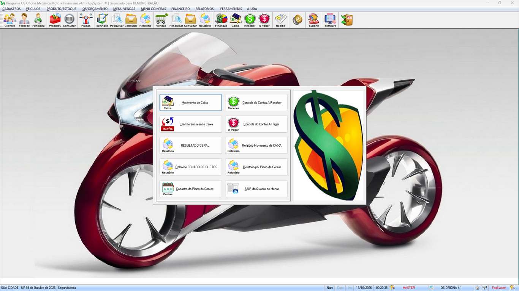Click Transferencia entre Caixa button
519x291 pixels.
(x=191, y=124)
